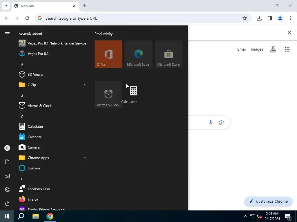297x222 pixels.
Task: Open Search Labs flask icon
Action: coord(273,49)
